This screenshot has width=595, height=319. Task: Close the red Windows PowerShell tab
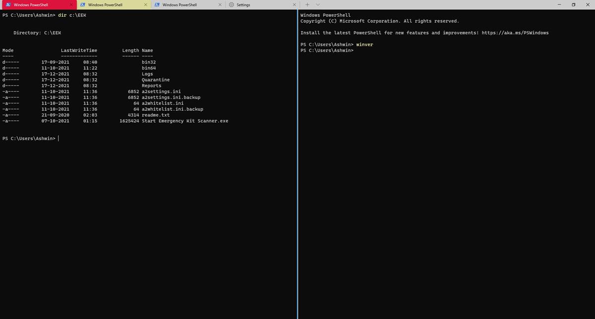pyautogui.click(x=71, y=4)
